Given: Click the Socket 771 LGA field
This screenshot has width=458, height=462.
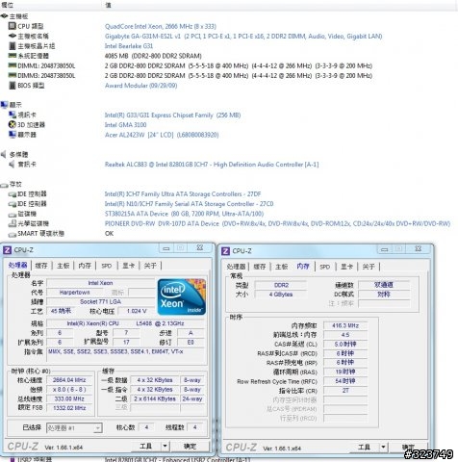Looking at the screenshot, I should 100,301.
